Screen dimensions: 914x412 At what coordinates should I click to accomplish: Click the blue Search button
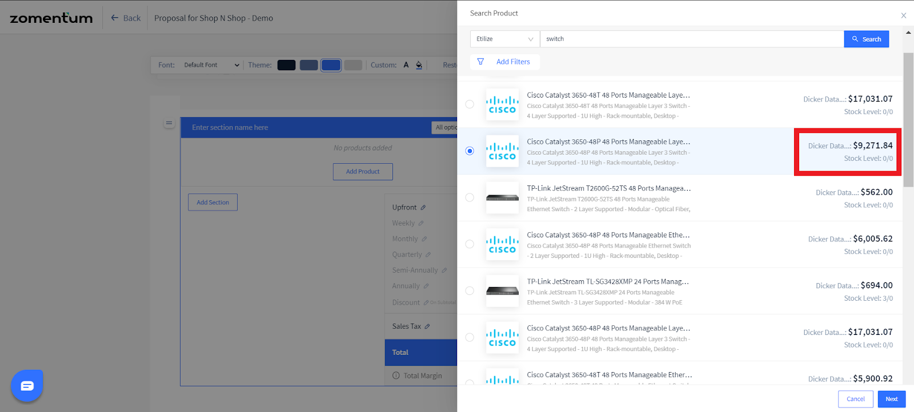pyautogui.click(x=867, y=39)
